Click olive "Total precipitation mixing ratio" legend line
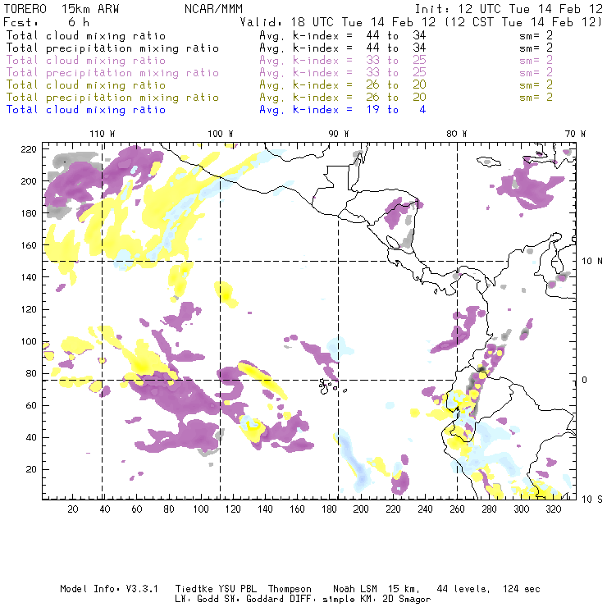The height and width of the screenshot is (607, 607). click(x=112, y=97)
